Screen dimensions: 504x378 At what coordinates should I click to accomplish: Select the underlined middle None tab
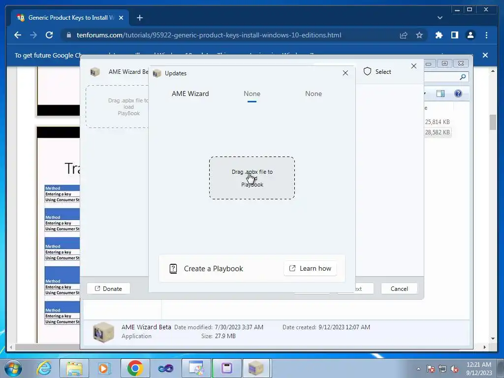pos(252,94)
